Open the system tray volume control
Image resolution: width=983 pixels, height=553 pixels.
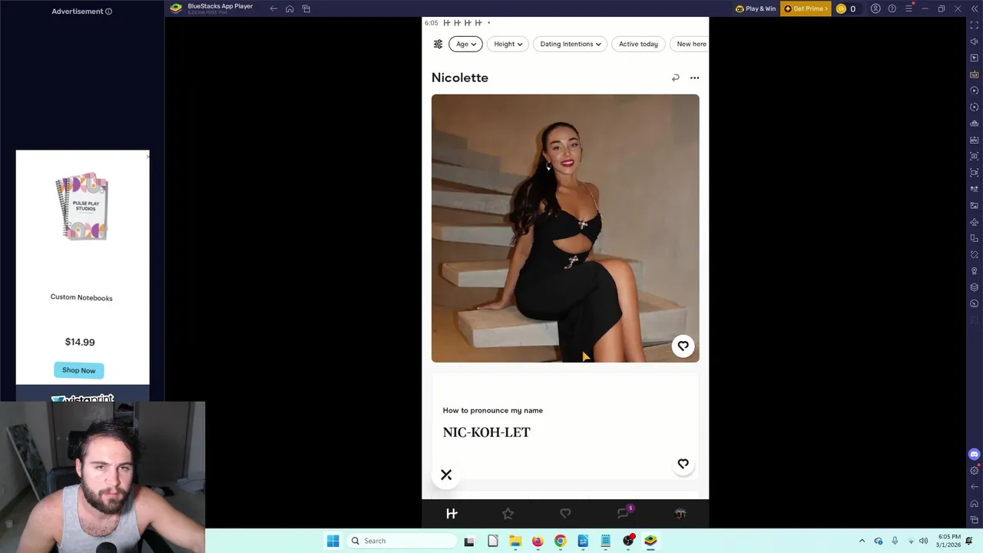point(923,541)
